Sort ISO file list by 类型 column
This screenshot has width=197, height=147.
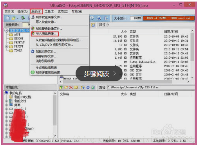tap(133, 32)
